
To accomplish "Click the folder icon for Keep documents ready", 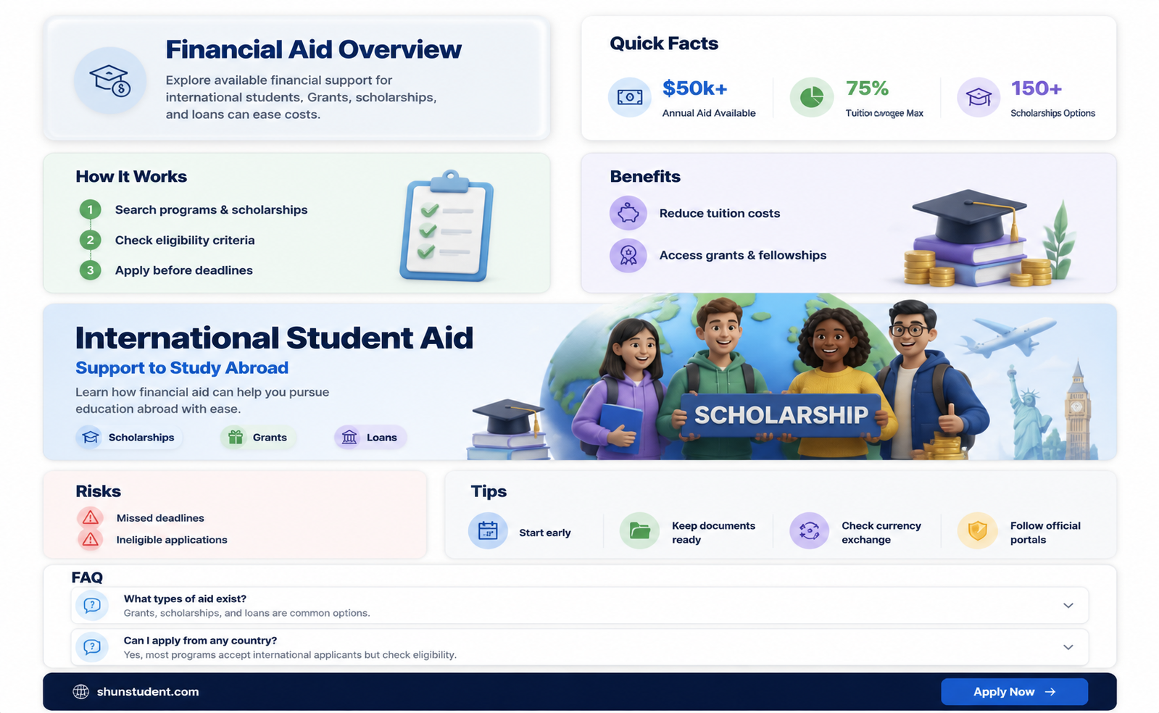I will [x=639, y=531].
